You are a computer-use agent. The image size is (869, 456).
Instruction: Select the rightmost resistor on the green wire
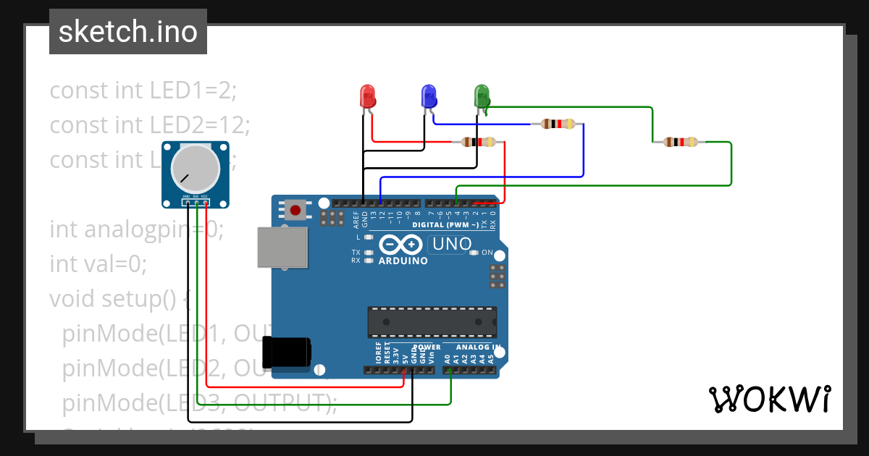(x=679, y=140)
